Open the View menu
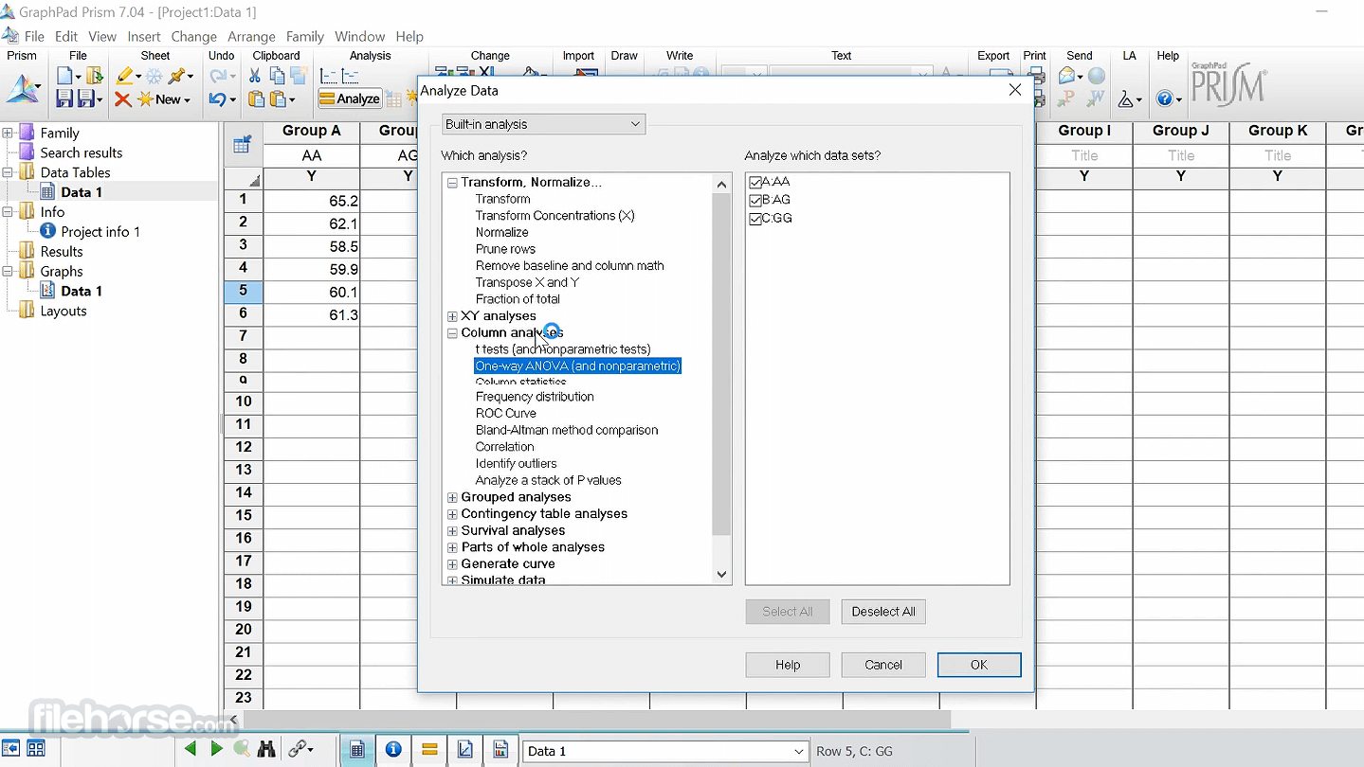This screenshot has width=1364, height=767. [102, 36]
